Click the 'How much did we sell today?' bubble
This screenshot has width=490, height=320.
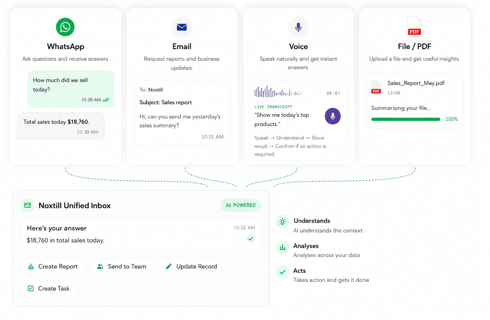point(71,89)
